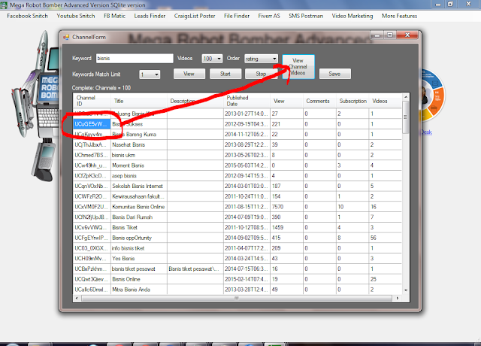
Task: Open the SMS Postman menu
Action: click(x=306, y=16)
